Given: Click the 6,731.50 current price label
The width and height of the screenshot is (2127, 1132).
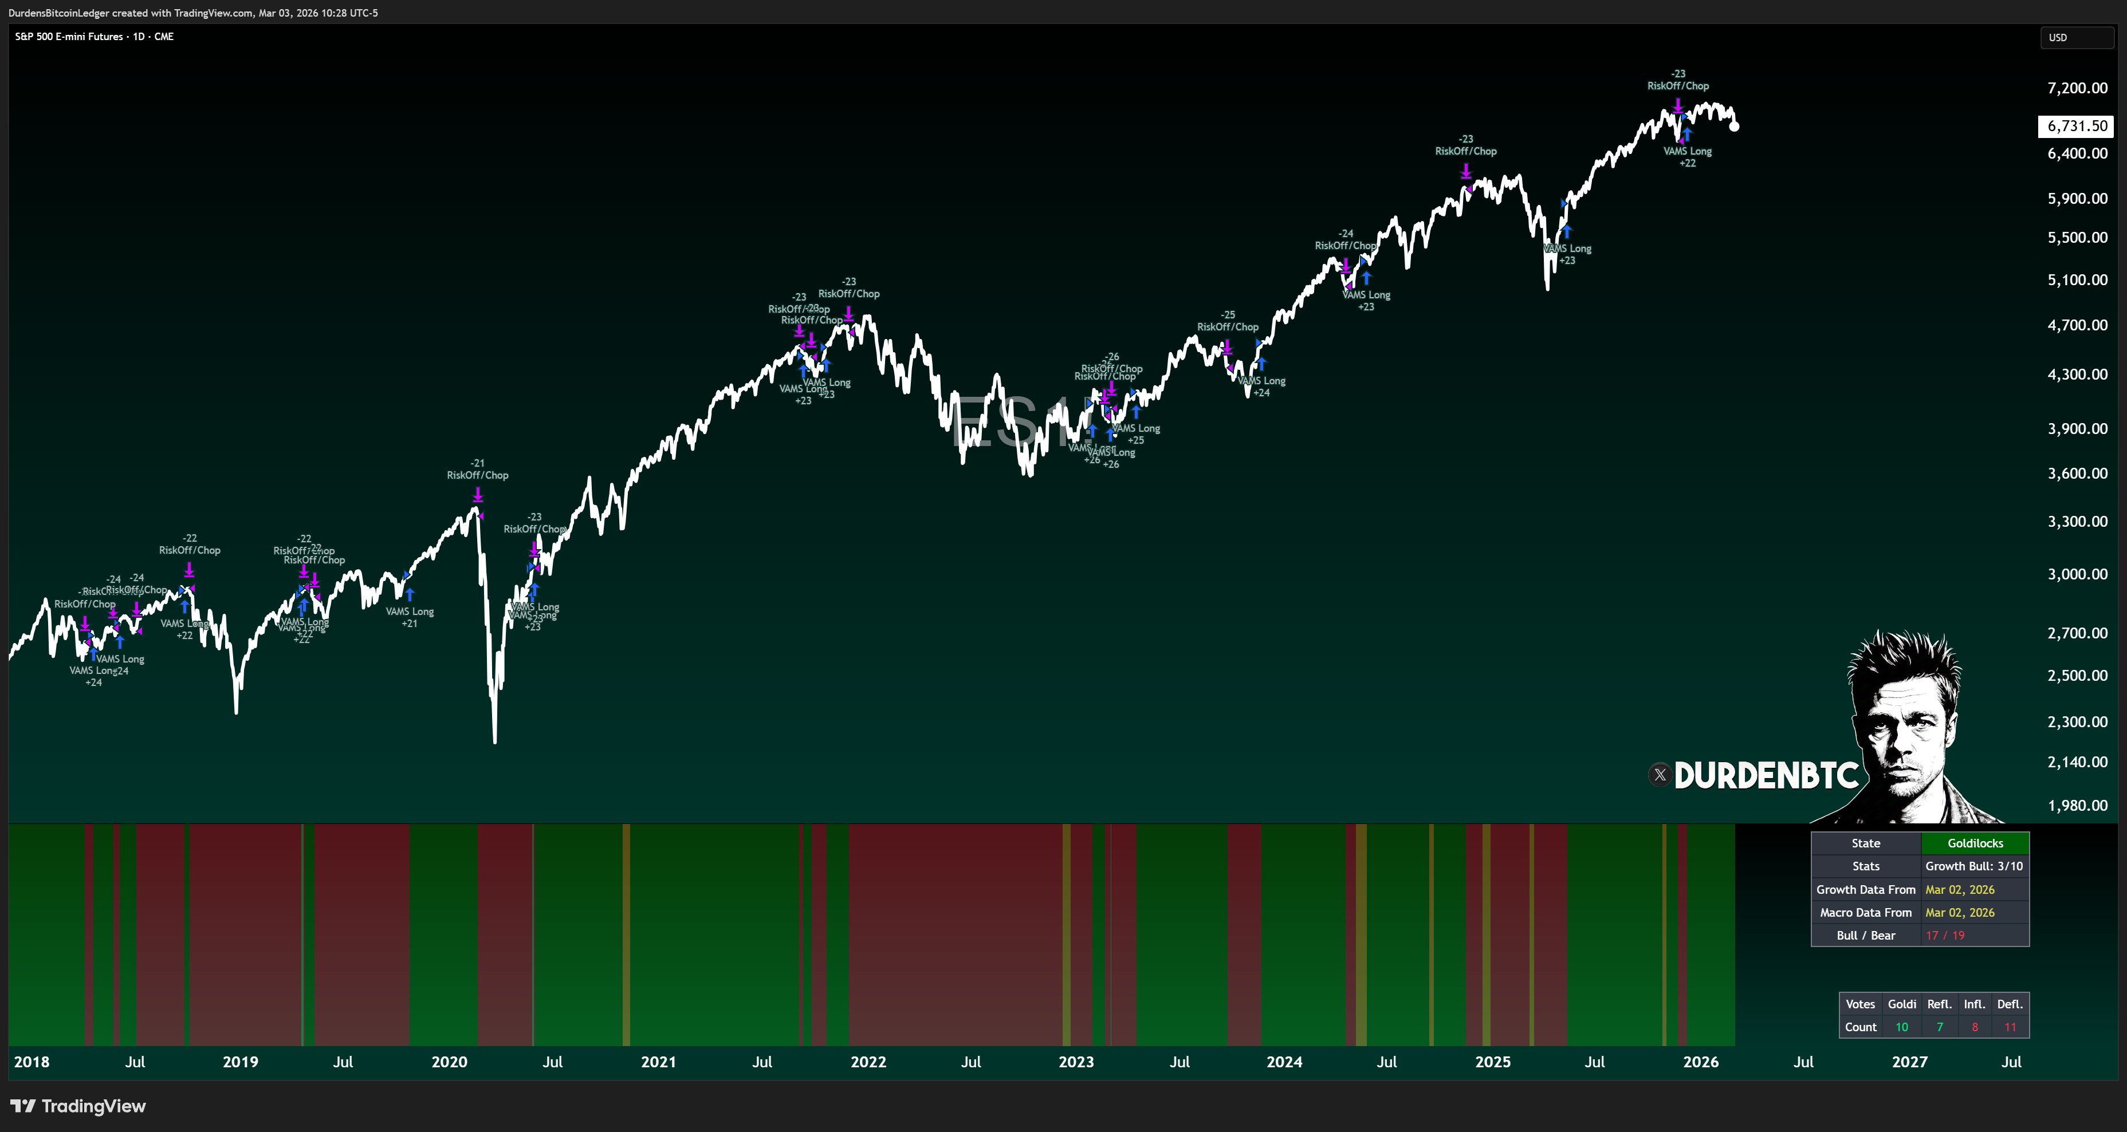Looking at the screenshot, I should [x=2077, y=126].
